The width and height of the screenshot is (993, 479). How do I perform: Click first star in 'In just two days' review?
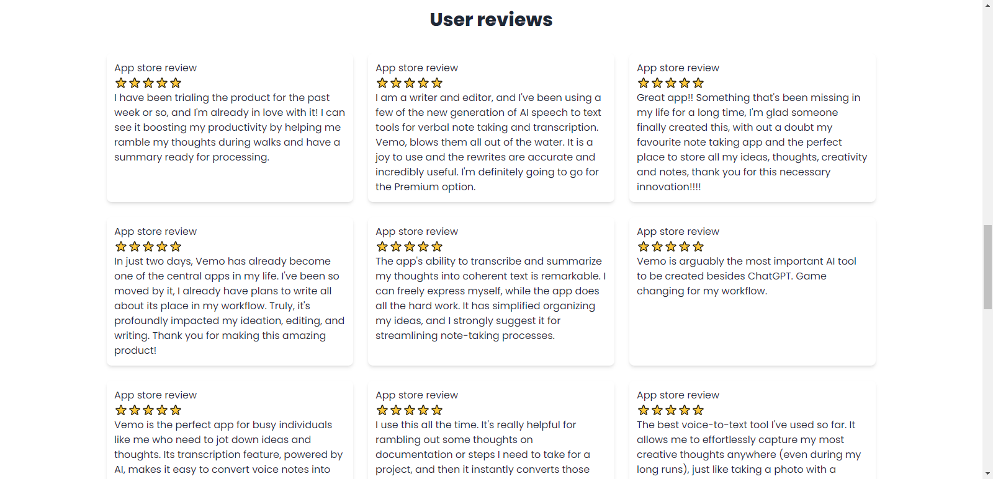(x=121, y=247)
